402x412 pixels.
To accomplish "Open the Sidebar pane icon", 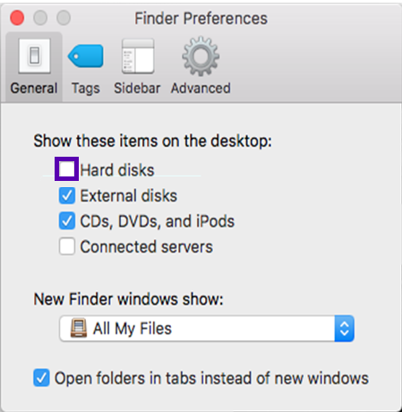I will point(138,56).
